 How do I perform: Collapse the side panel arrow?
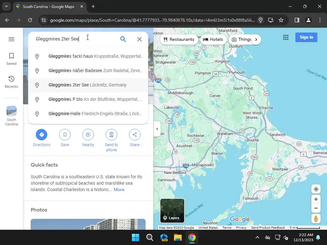157,129
